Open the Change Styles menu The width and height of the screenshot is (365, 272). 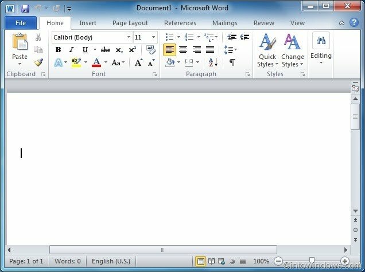(293, 50)
